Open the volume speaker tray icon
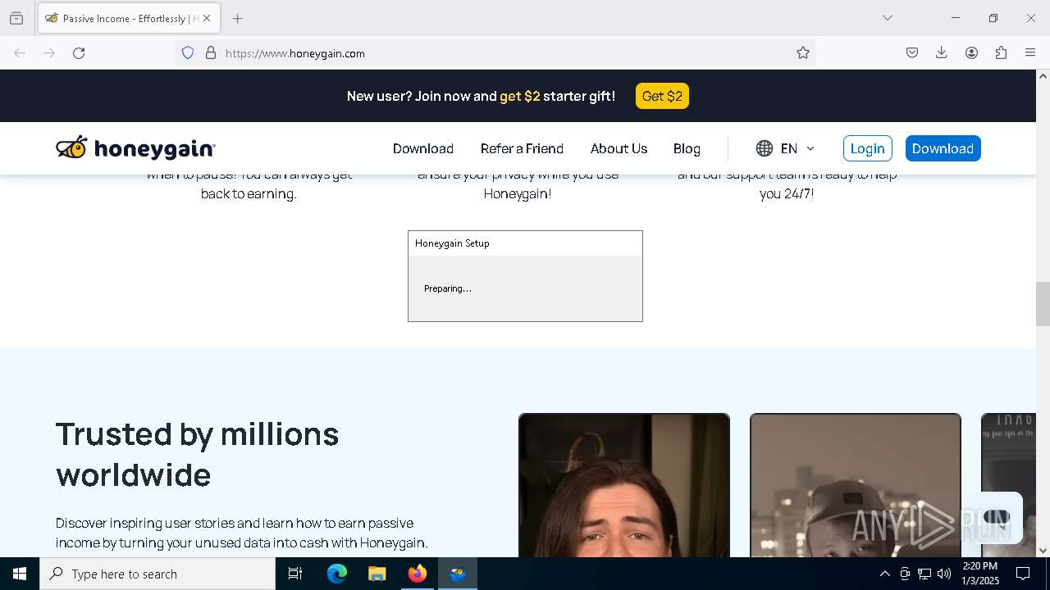The height and width of the screenshot is (590, 1050). pos(944,574)
